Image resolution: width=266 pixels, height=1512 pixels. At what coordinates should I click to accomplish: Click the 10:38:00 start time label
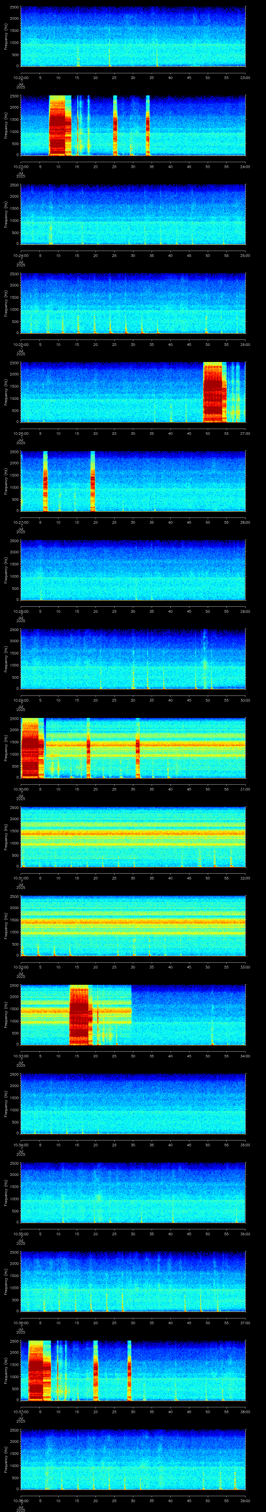(x=21, y=1500)
